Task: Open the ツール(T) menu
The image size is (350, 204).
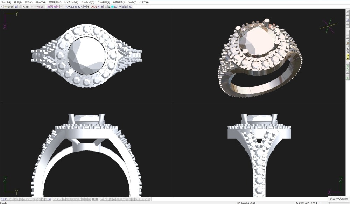Action: tap(132, 2)
